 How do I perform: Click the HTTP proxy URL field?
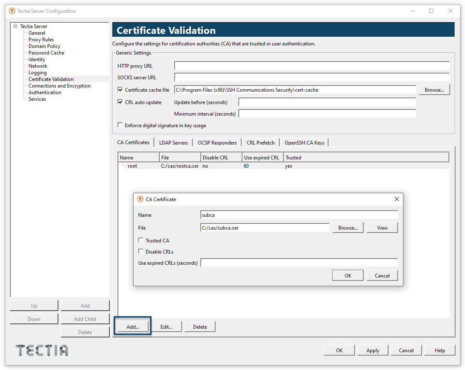point(312,66)
